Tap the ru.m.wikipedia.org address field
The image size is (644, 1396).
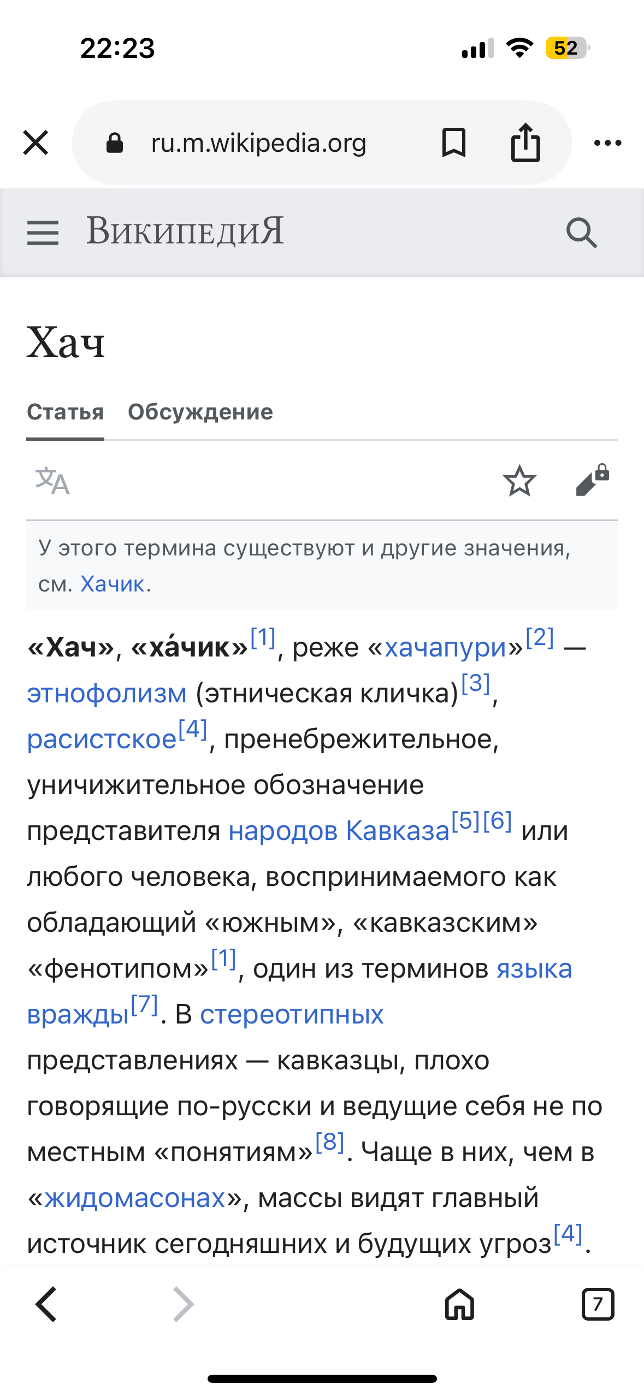[258, 143]
